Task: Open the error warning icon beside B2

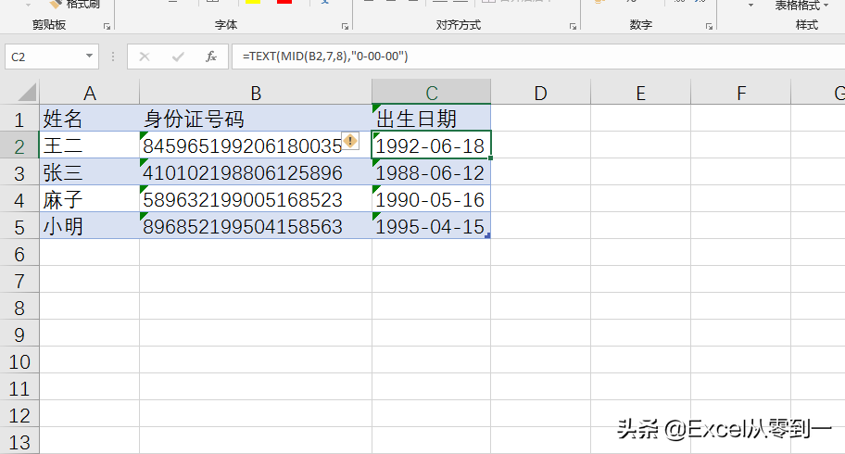Action: click(x=350, y=141)
